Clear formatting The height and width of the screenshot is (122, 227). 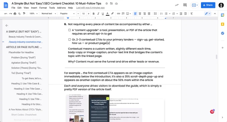pos(192,14)
